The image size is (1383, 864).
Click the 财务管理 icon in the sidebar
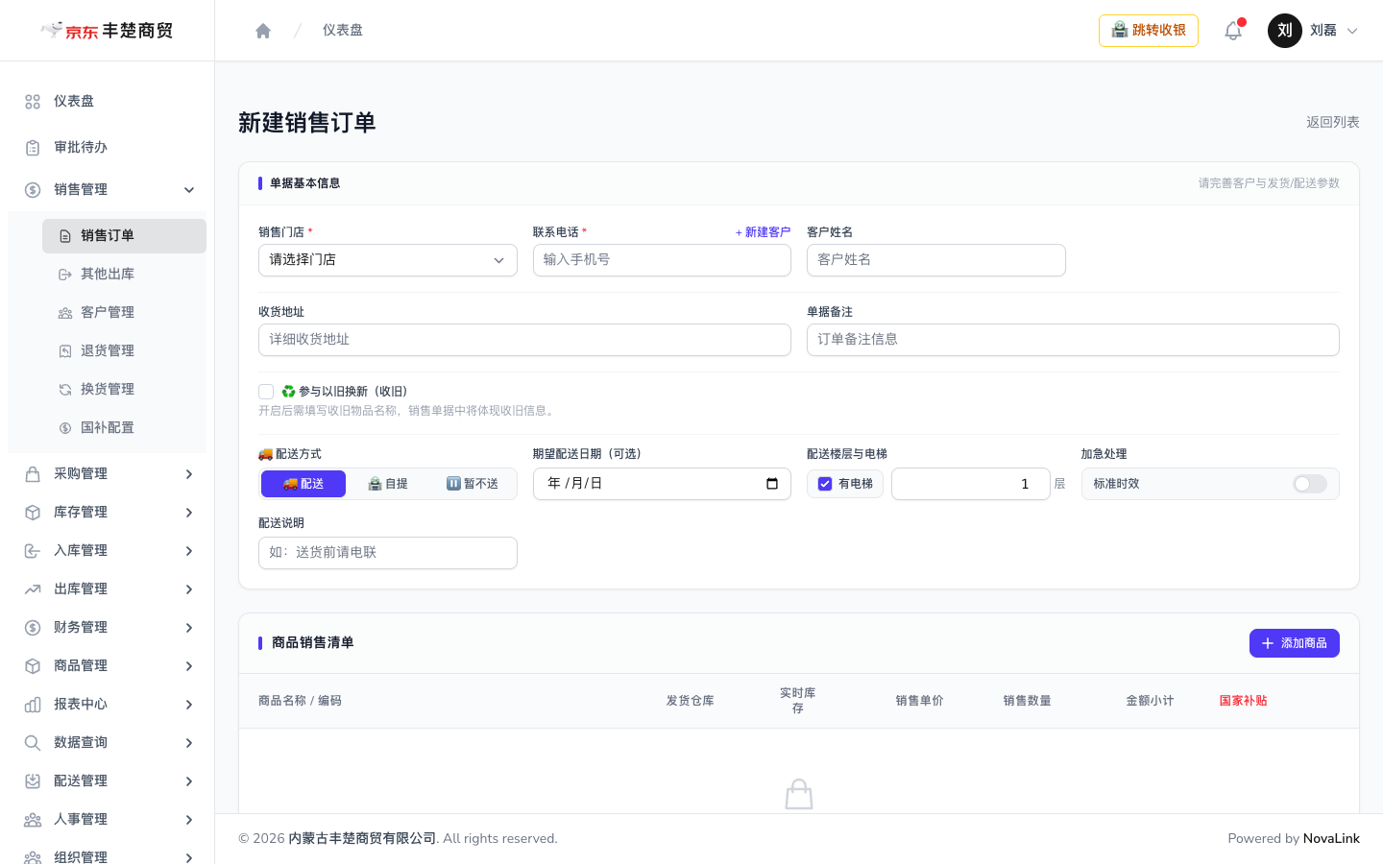(33, 628)
